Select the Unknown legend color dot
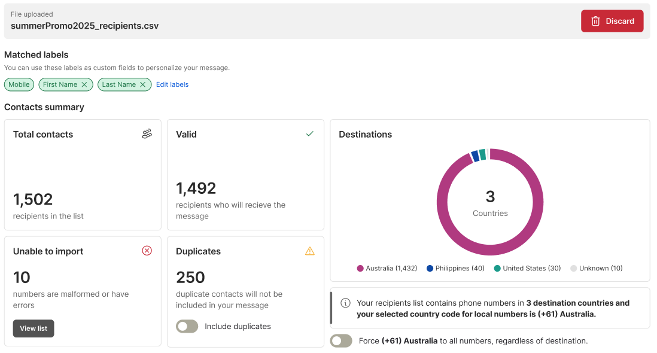The height and width of the screenshot is (353, 657). tap(574, 269)
